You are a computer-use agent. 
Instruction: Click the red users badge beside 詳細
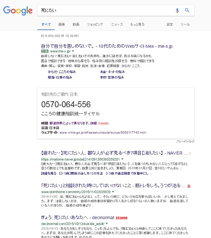coord(103,123)
